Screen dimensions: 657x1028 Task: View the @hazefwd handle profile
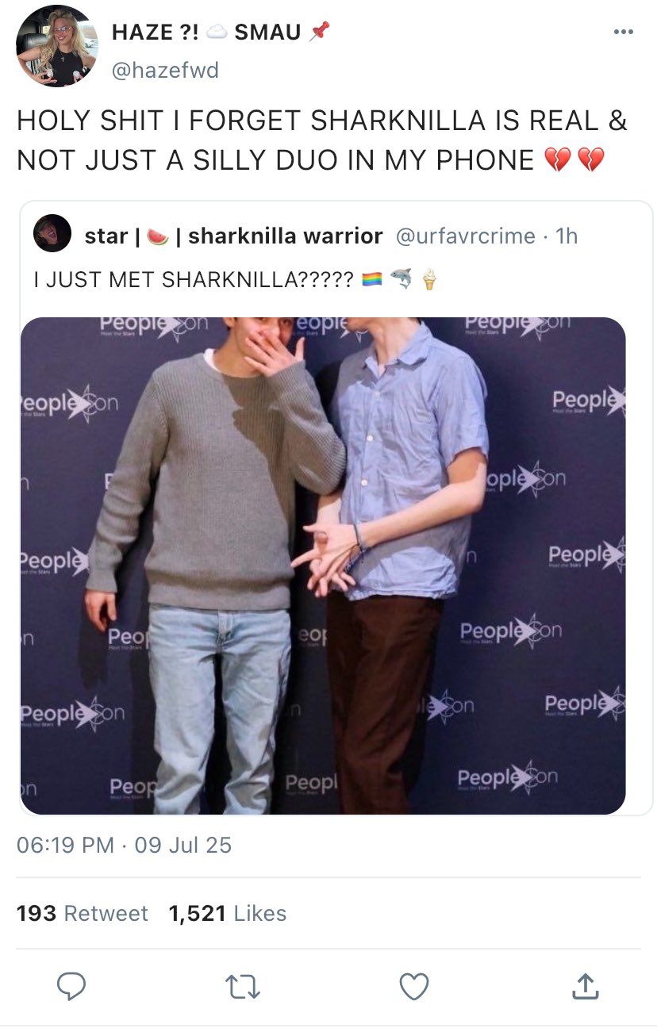(165, 71)
